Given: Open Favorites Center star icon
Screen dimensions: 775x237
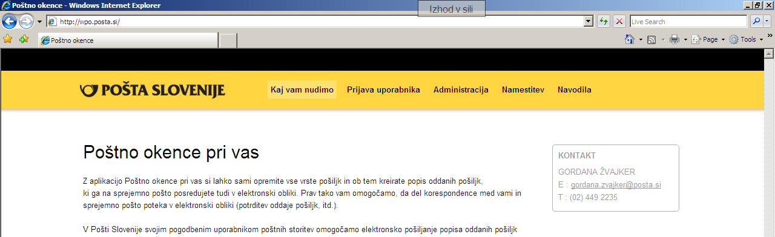Looking at the screenshot, I should [8, 39].
